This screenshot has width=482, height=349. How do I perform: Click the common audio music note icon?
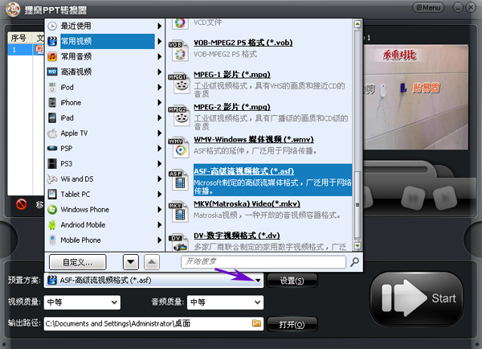tap(52, 56)
